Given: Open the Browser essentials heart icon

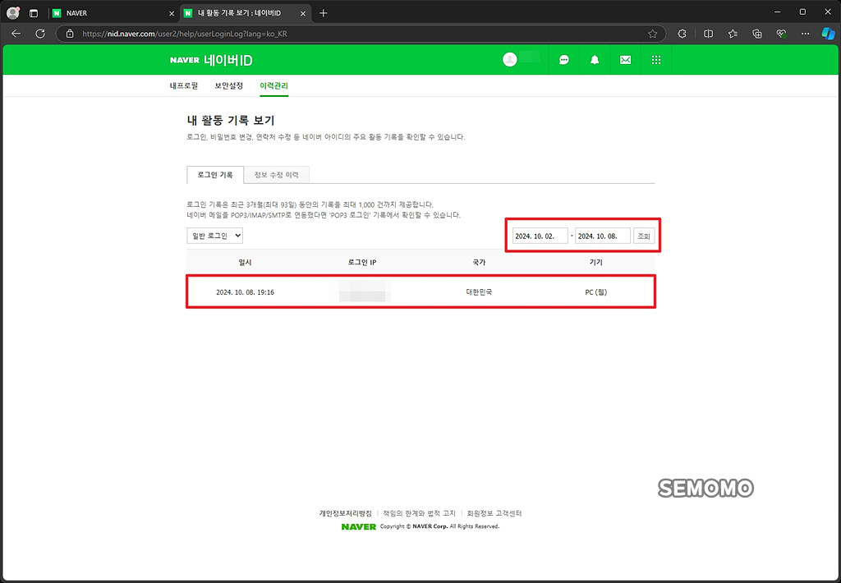Looking at the screenshot, I should point(782,34).
